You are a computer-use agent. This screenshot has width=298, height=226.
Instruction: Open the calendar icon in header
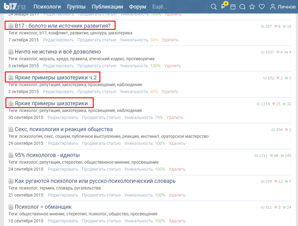point(233,7)
